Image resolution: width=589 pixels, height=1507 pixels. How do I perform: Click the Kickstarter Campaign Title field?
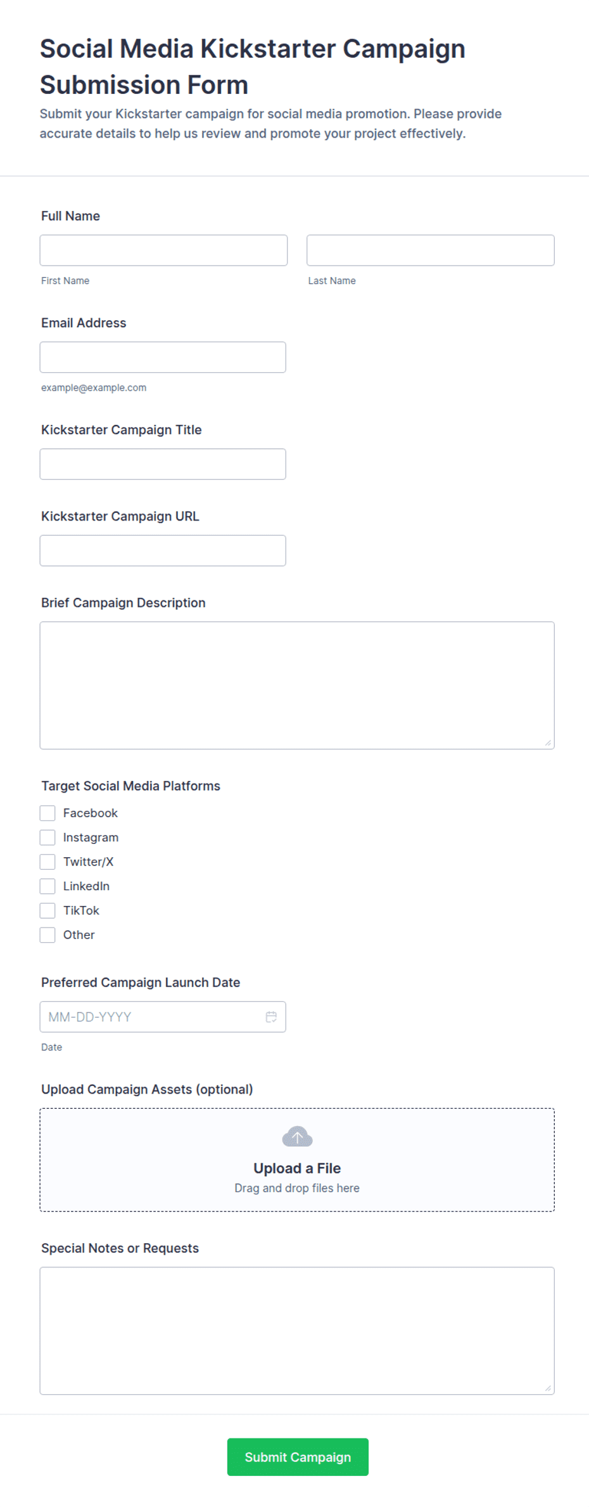click(163, 464)
